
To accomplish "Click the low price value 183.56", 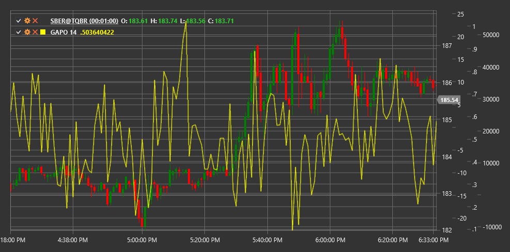I will coord(196,21).
